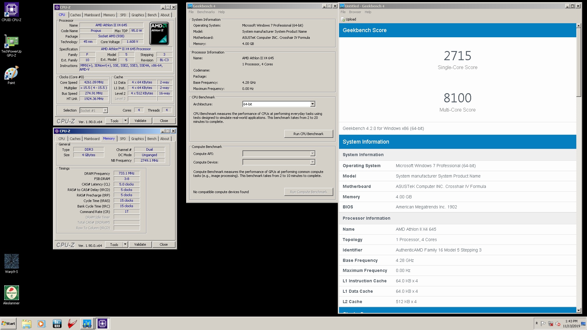The width and height of the screenshot is (587, 330).
Task: Select the Caches tab in the top CPU-Z window
Action: coord(76,15)
